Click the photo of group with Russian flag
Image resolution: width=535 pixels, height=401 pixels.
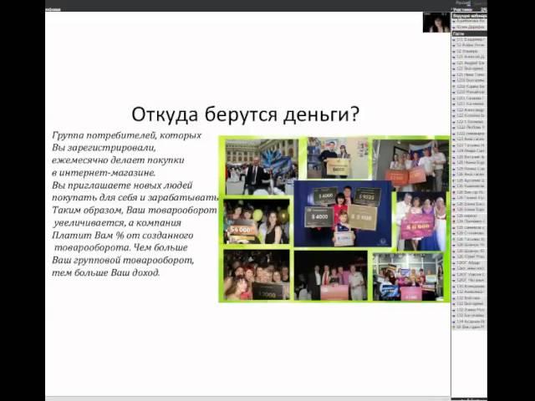(410, 165)
